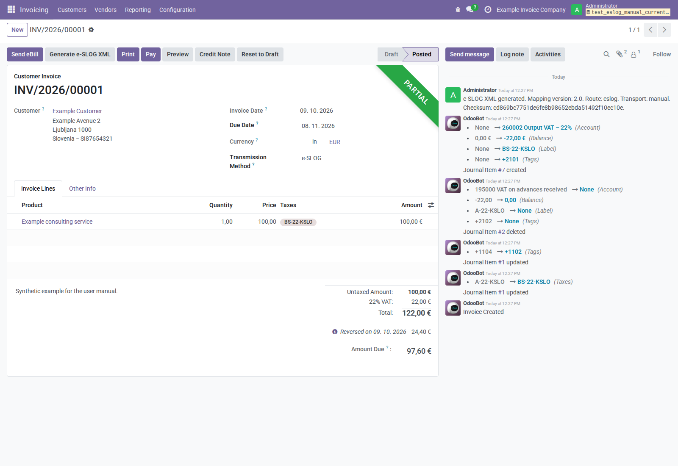Open the EUR currency link
The height and width of the screenshot is (466, 678).
pos(335,142)
